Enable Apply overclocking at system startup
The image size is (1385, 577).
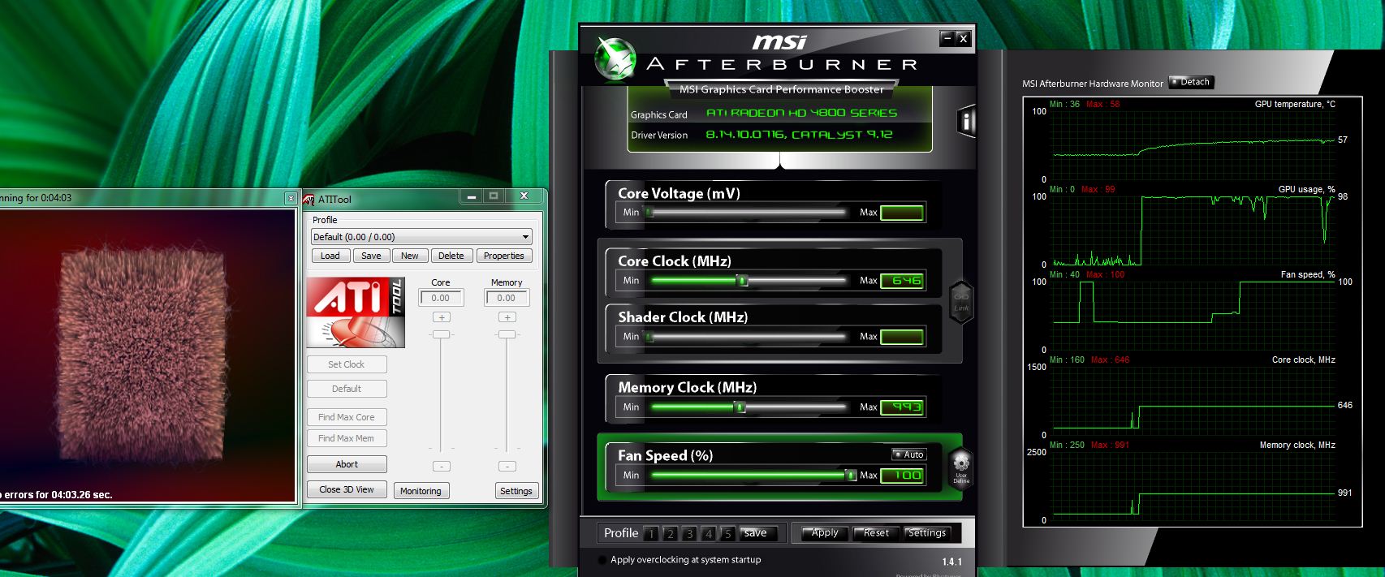point(602,560)
